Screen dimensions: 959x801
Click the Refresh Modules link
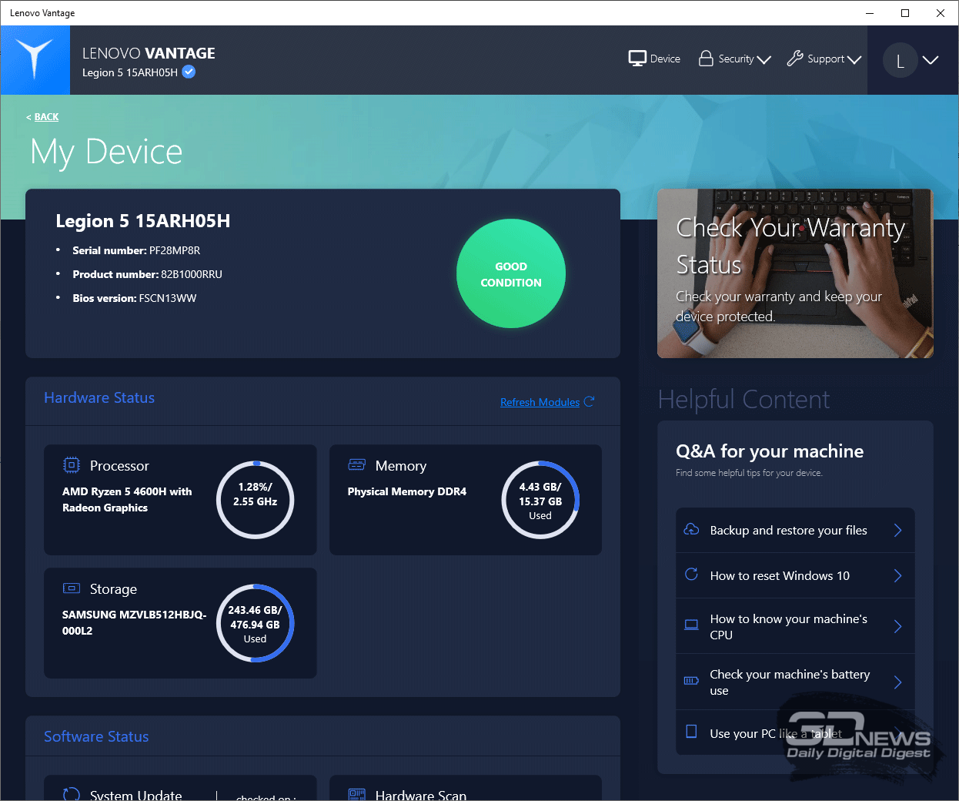pos(540,402)
